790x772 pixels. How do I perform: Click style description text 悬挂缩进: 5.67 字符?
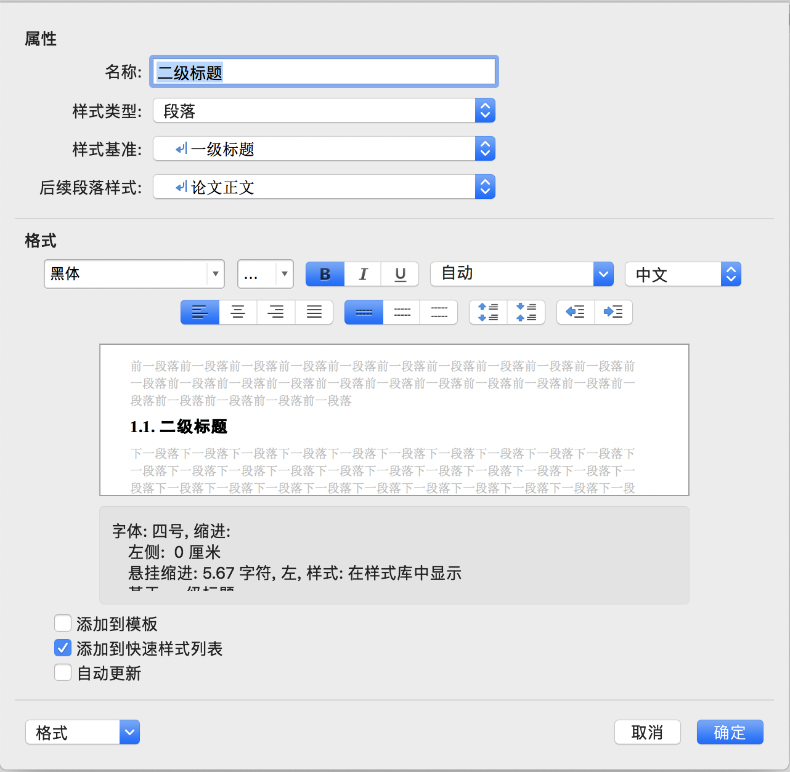pos(200,573)
